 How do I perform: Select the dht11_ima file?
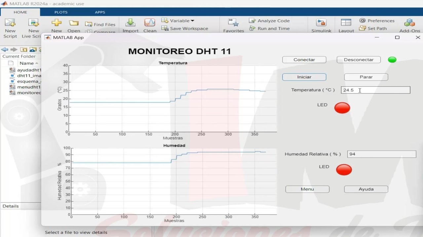pyautogui.click(x=25, y=76)
